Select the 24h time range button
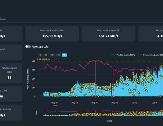This screenshot has width=163, height=126. (58, 55)
